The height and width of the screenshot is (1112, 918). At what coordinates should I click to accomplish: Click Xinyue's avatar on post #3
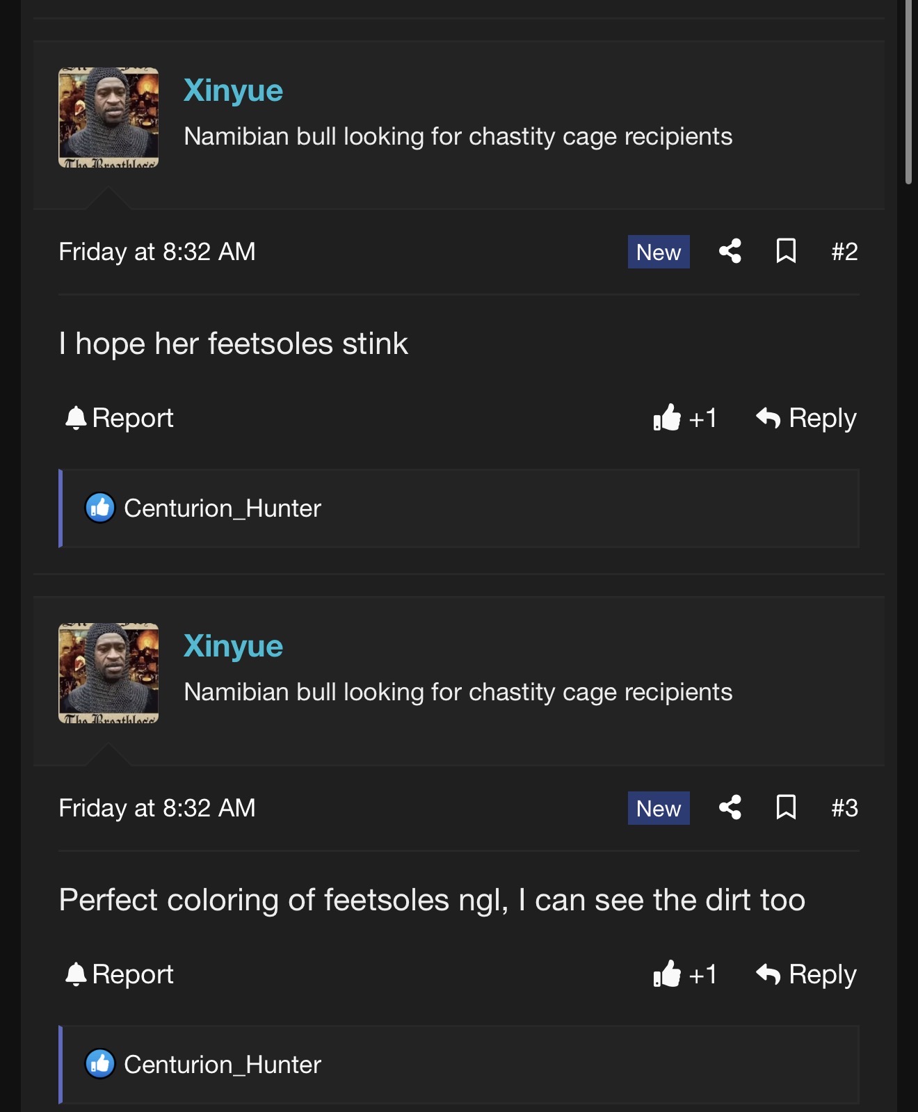(108, 673)
